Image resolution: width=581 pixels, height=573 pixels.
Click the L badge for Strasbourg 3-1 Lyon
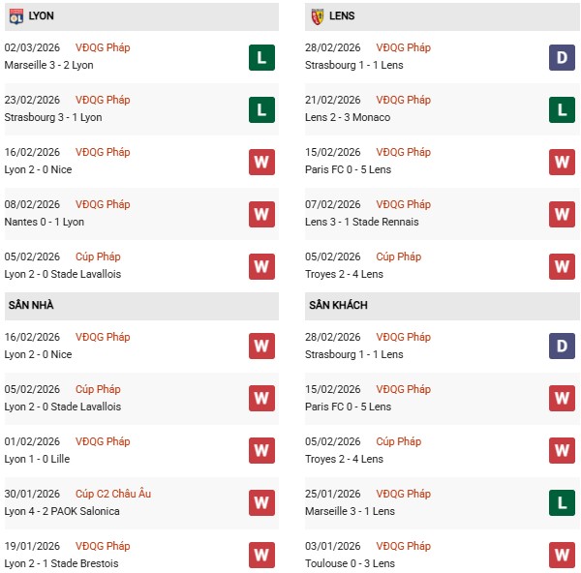pos(260,109)
